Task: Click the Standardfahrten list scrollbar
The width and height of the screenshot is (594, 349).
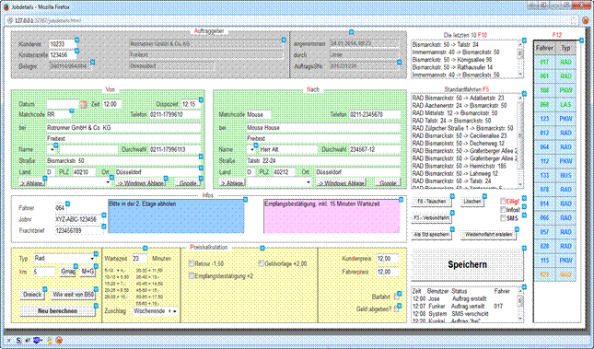Action: (520, 141)
